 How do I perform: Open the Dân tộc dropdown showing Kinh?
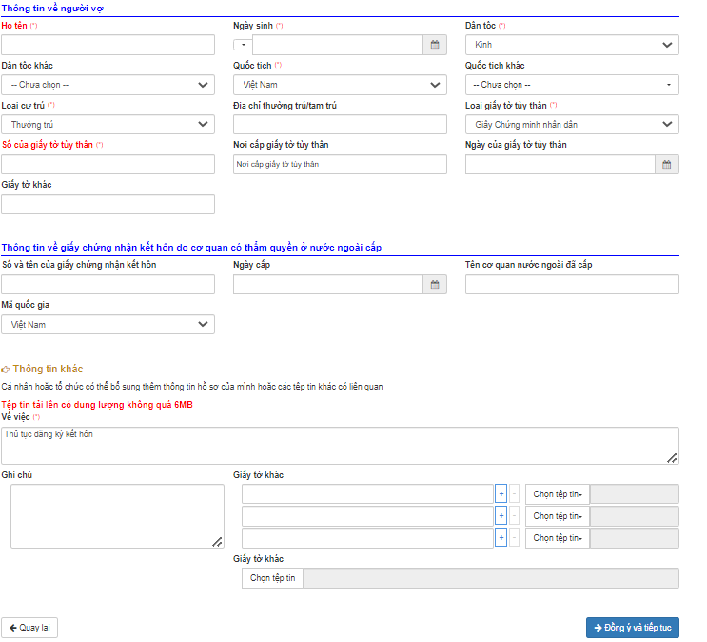[572, 45]
